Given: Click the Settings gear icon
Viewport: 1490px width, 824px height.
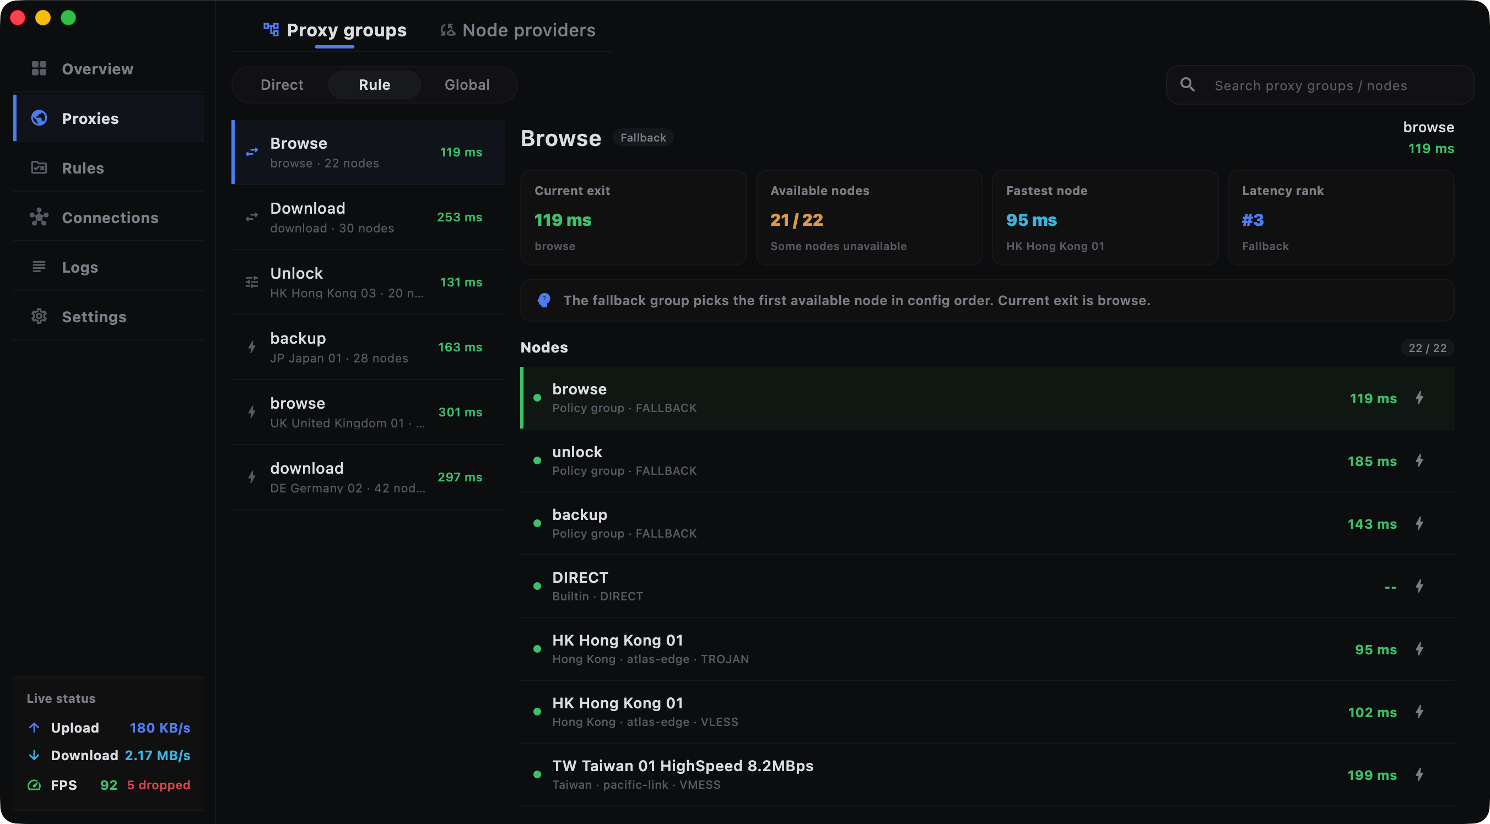Looking at the screenshot, I should [x=39, y=316].
